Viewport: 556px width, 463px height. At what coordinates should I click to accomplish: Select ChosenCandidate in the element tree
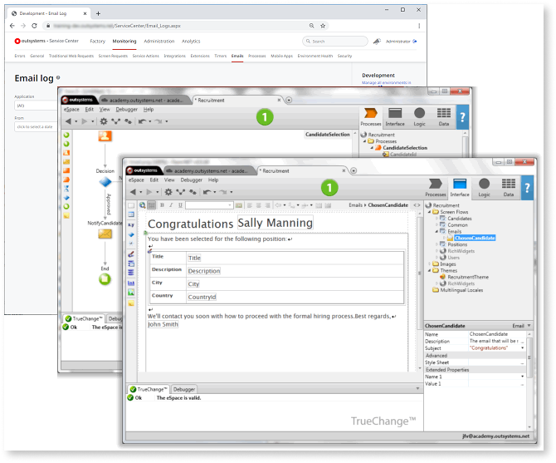tap(475, 238)
